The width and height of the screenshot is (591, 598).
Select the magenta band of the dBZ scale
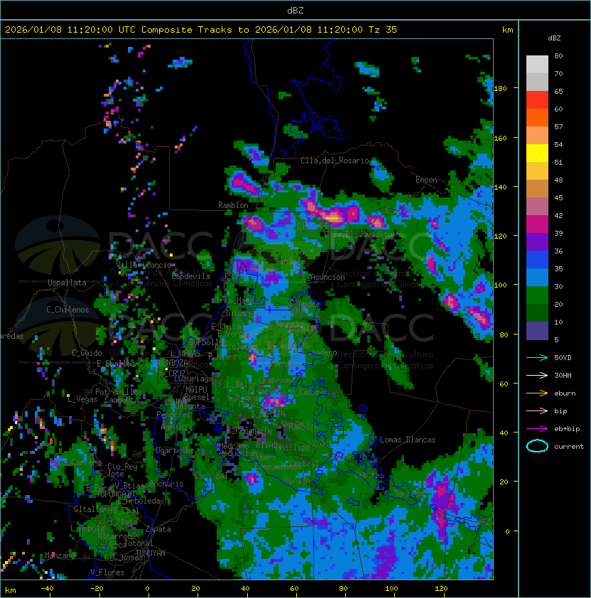click(x=537, y=224)
